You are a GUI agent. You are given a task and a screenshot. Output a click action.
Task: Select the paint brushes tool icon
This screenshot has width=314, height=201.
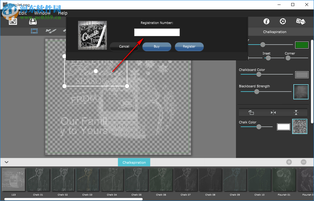click(x=51, y=31)
